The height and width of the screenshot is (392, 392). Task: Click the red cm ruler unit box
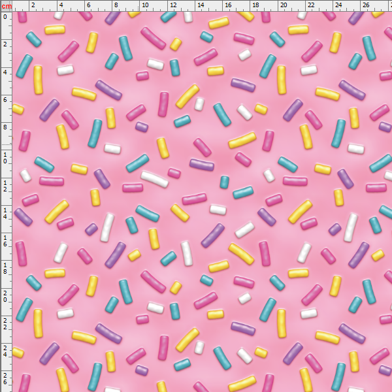[7, 6]
